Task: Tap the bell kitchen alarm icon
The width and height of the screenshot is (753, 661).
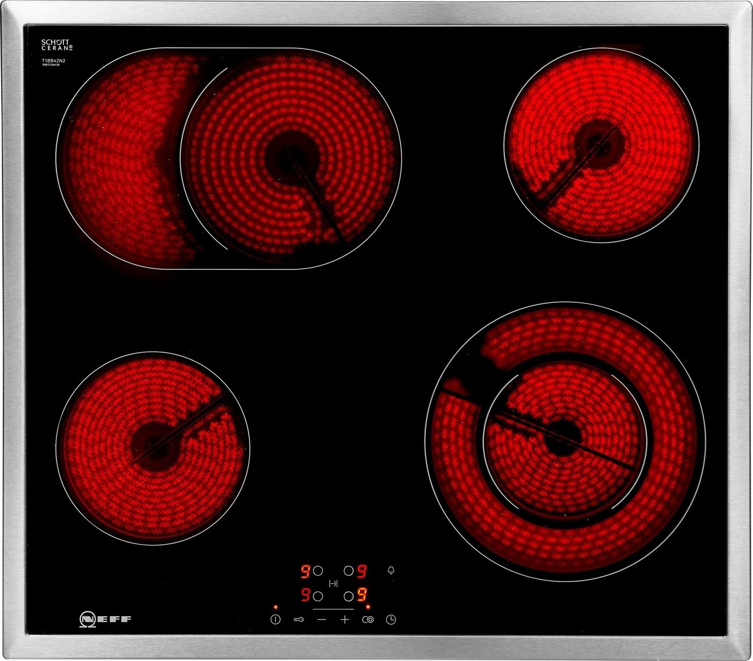Action: point(390,570)
